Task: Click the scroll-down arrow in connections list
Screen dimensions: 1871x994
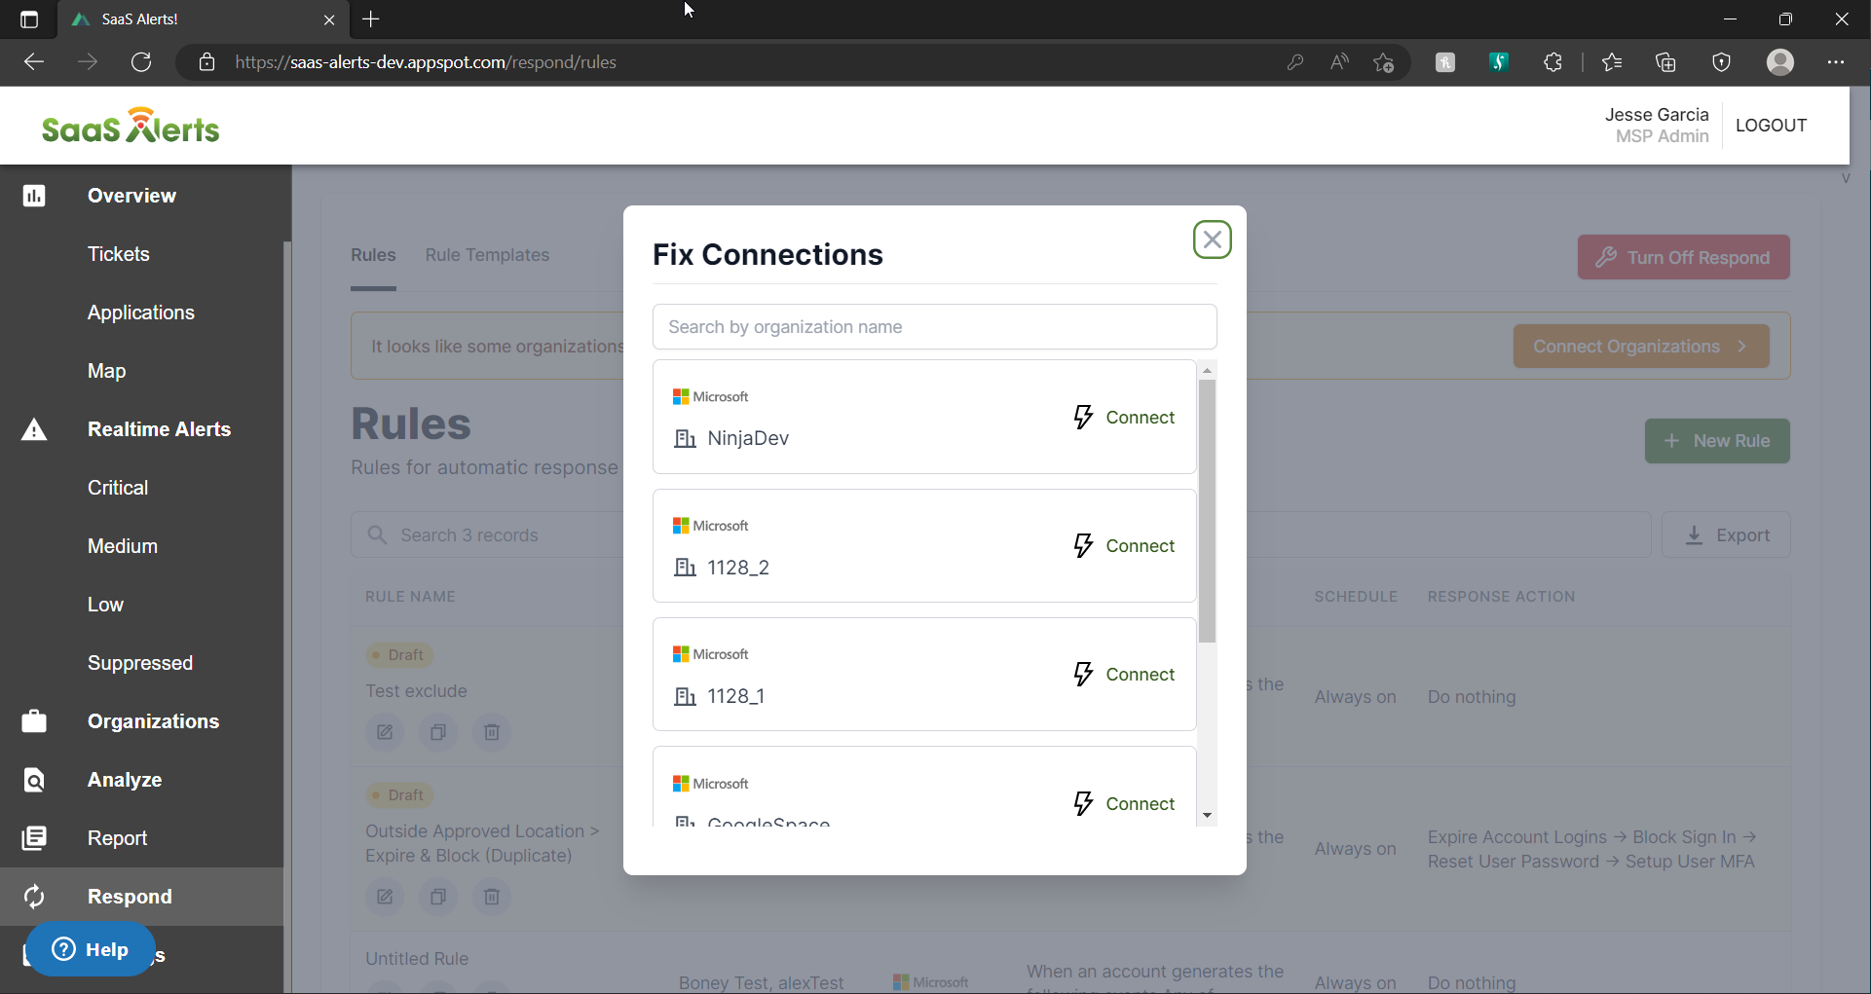Action: tap(1207, 815)
